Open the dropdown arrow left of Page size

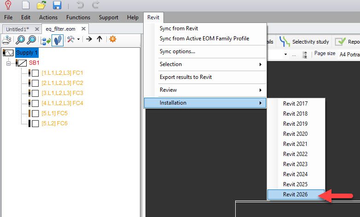pos(285,55)
